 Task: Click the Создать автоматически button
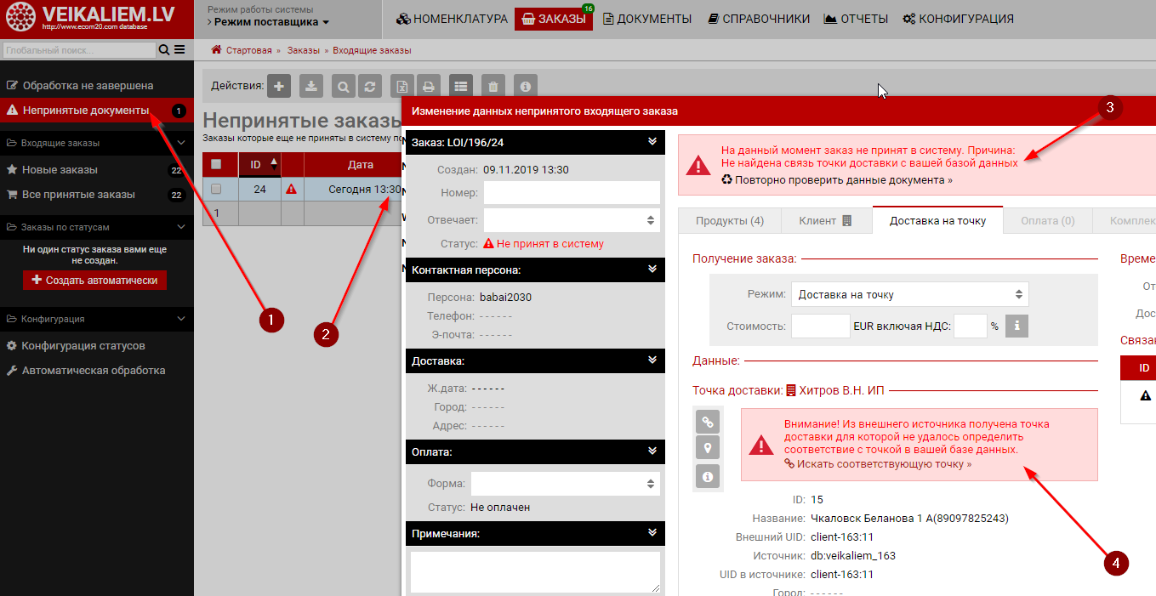point(94,280)
